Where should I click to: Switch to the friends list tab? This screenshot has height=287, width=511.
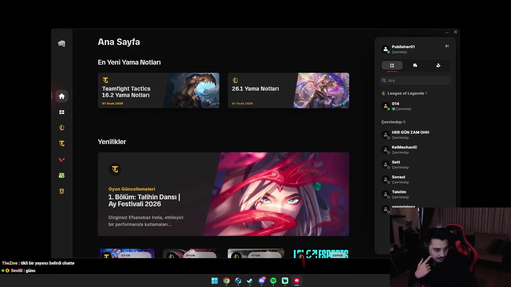[x=392, y=65]
